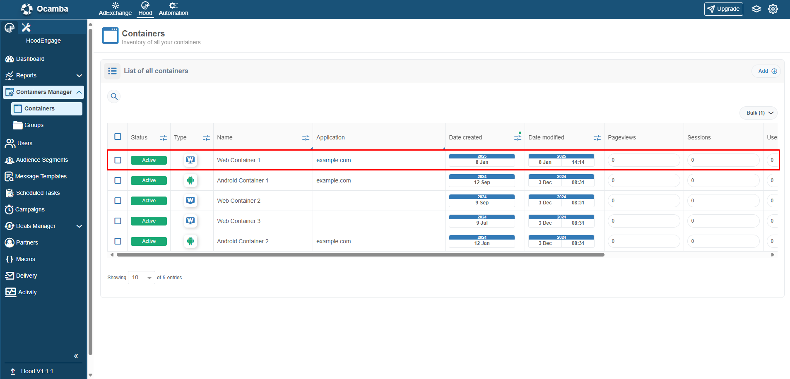Open the Ocamba logo home
790x379 pixels.
(x=44, y=9)
